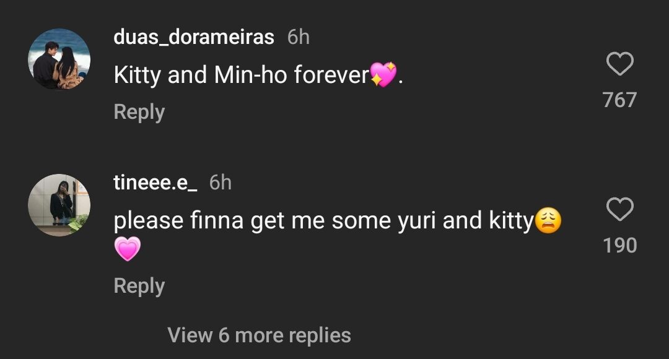Reply to the yuri and kitty comment
The height and width of the screenshot is (359, 669).
[139, 286]
